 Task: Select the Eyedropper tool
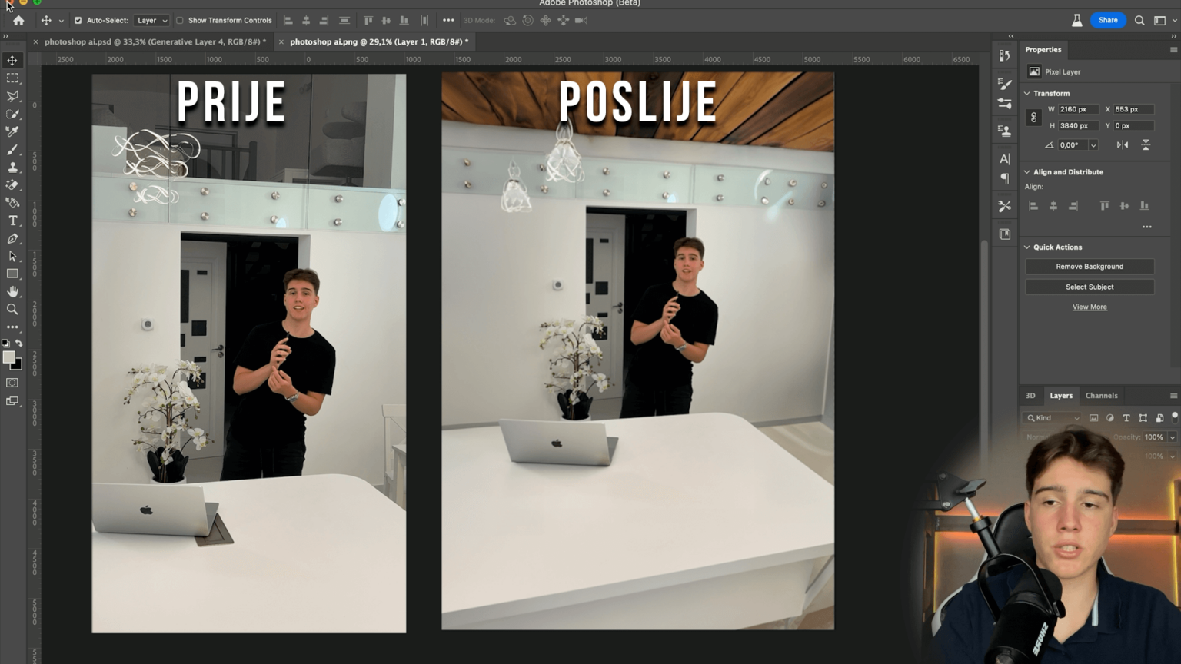click(x=12, y=131)
